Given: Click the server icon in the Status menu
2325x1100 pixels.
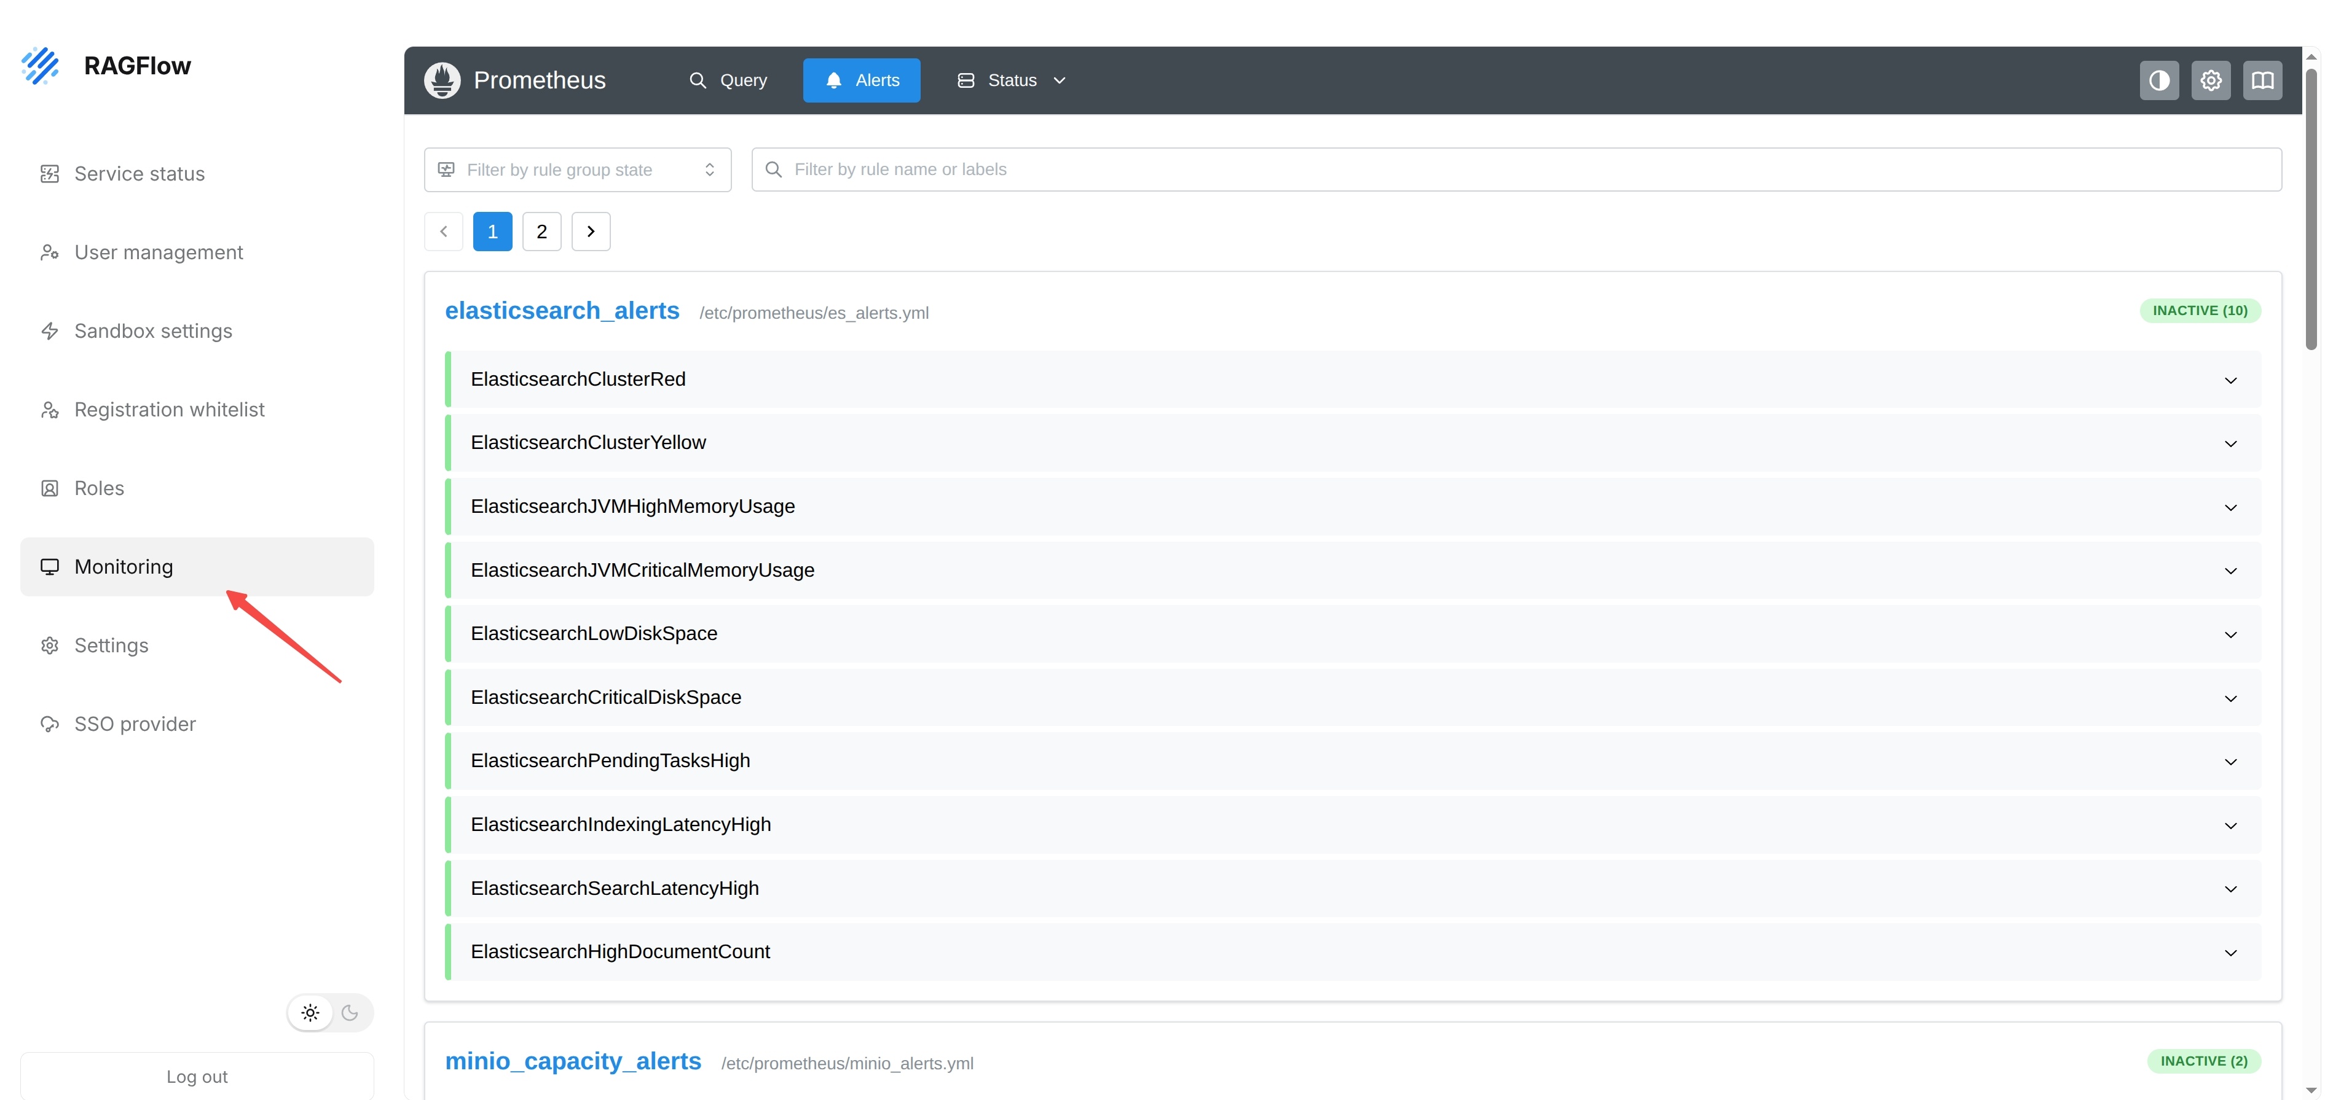Looking at the screenshot, I should click(966, 80).
